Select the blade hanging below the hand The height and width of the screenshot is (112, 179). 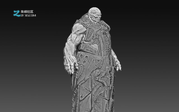[x=74, y=80]
